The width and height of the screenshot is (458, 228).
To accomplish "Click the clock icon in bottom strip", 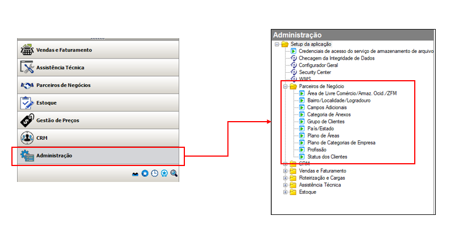I will 155,173.
